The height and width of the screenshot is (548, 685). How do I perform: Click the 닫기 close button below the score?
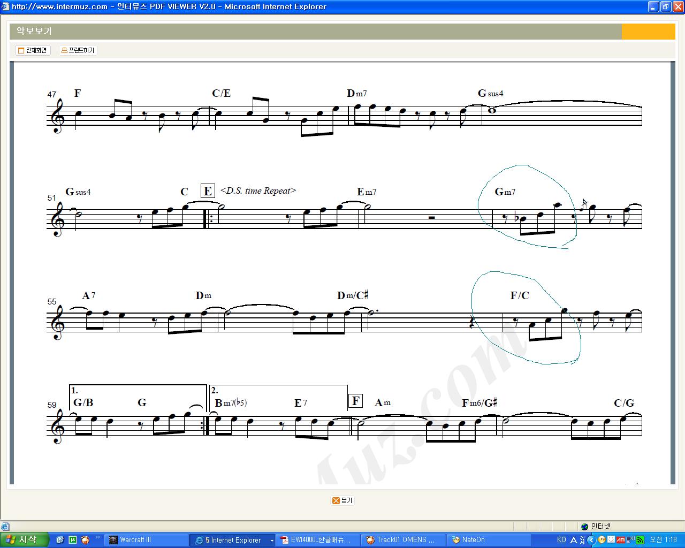(x=342, y=500)
